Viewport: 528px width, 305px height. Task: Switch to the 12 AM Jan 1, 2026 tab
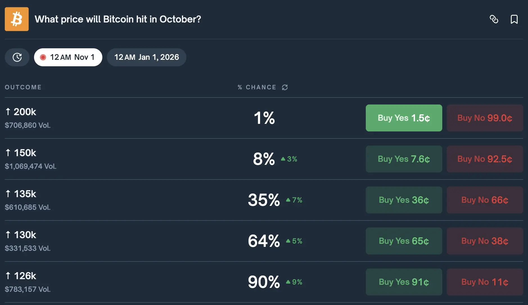[146, 57]
